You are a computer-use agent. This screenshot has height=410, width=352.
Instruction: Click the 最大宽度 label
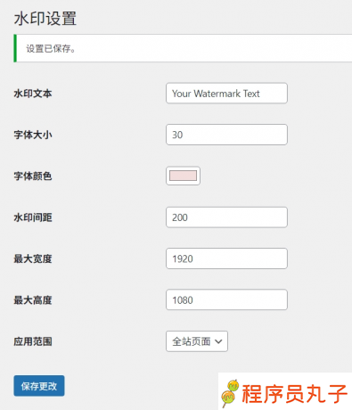tap(33, 258)
